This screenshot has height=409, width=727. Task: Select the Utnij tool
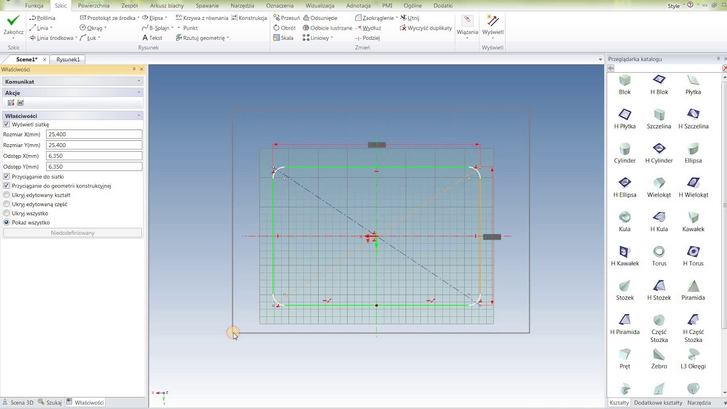coord(410,18)
